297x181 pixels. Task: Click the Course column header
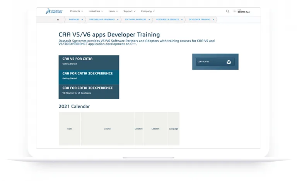tap(107, 129)
